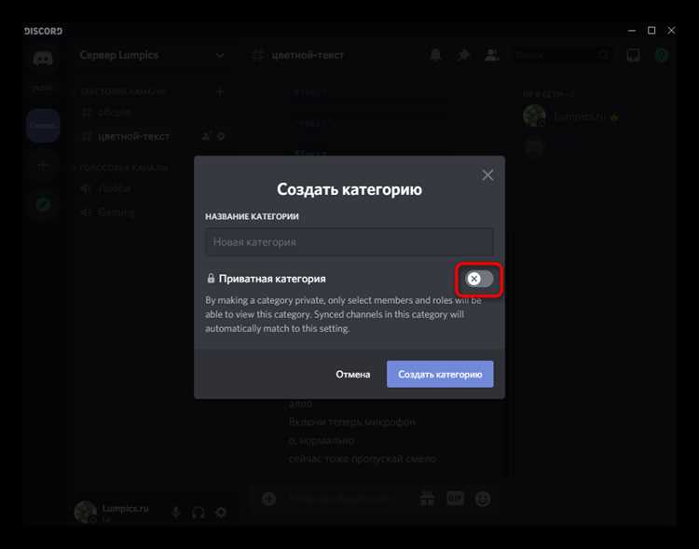Toggle the Приватная категория switch
699x549 pixels.
(479, 280)
